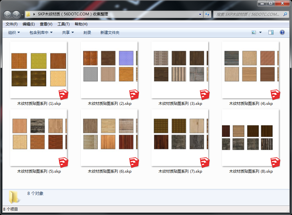
Task: Open the Help question mark icon
Action: tap(282, 32)
